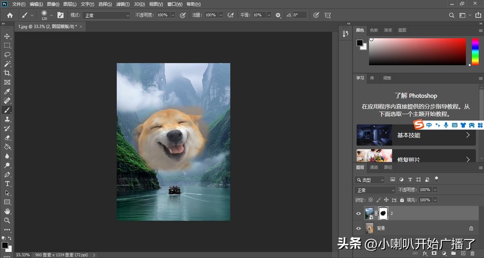
Task: Select the Lasso tool
Action: 7,55
